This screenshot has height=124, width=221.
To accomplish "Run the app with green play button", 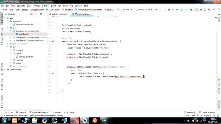I will pyautogui.click(x=156, y=10).
